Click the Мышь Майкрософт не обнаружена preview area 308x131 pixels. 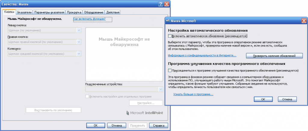pos(124,54)
